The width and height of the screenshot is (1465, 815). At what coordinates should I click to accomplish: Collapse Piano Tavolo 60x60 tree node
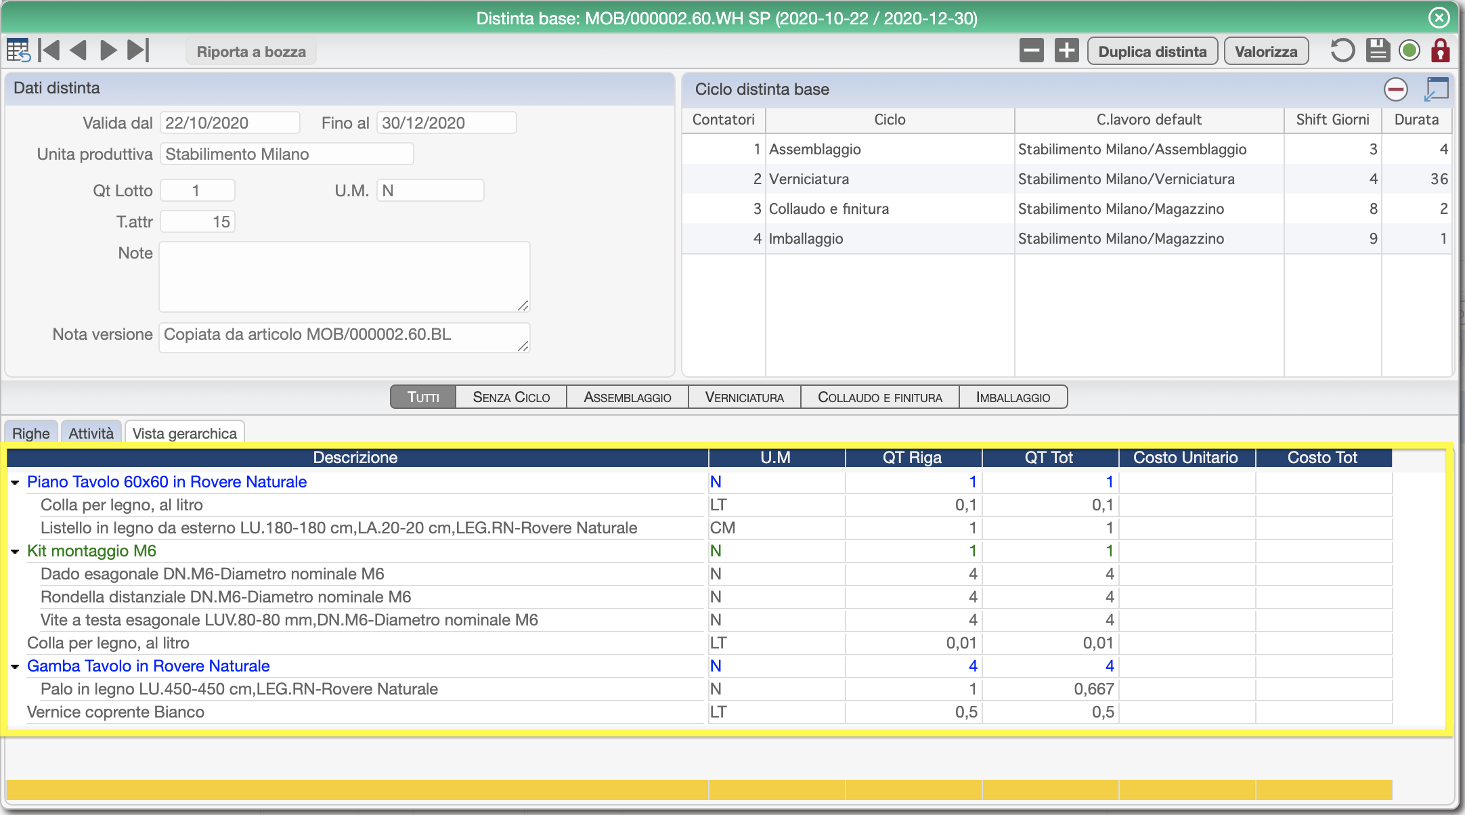pos(15,483)
